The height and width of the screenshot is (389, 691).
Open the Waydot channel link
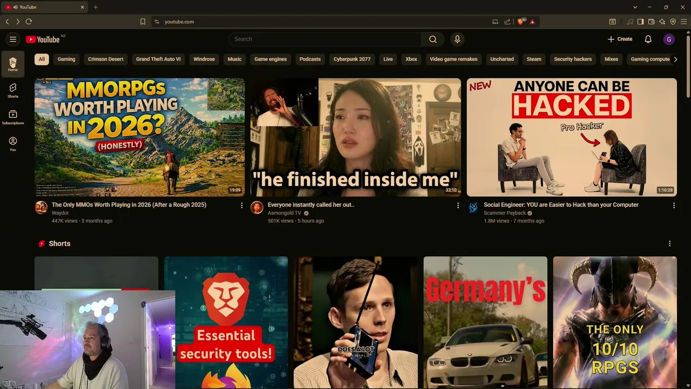click(60, 213)
